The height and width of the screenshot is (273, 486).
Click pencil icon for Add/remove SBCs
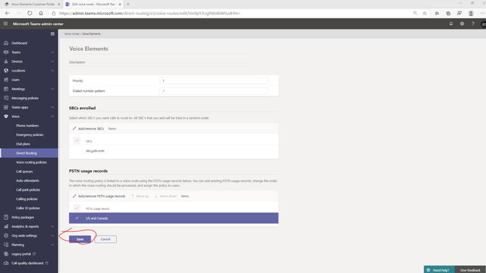[x=74, y=129]
